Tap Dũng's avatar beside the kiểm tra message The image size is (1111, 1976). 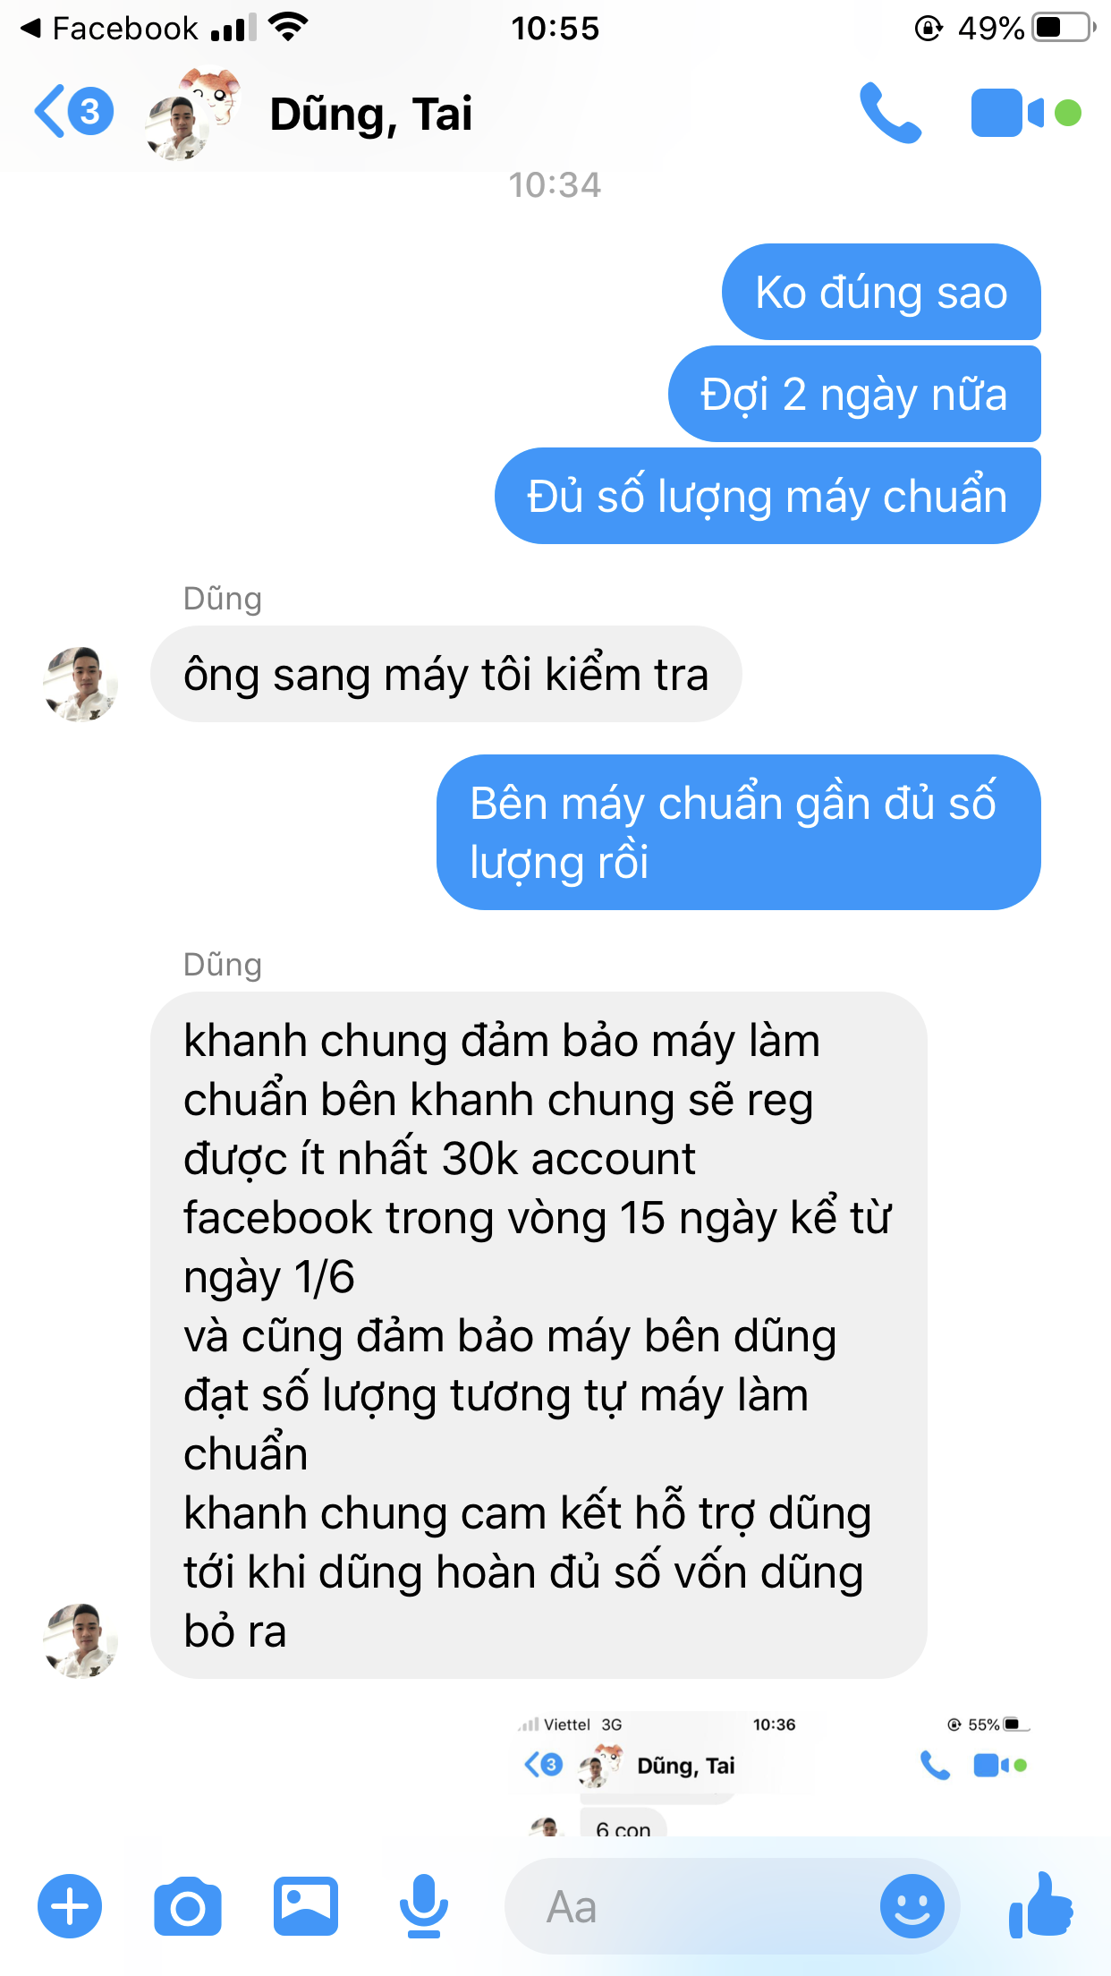[x=81, y=684]
